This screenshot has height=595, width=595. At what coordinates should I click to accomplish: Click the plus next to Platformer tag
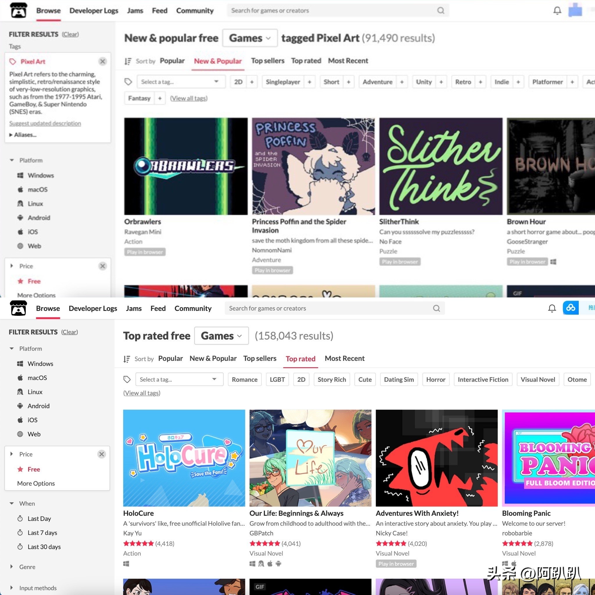coord(572,82)
